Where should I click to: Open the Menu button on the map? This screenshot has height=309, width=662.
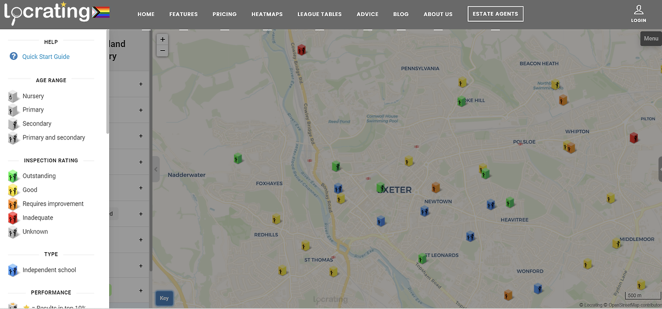[651, 39]
